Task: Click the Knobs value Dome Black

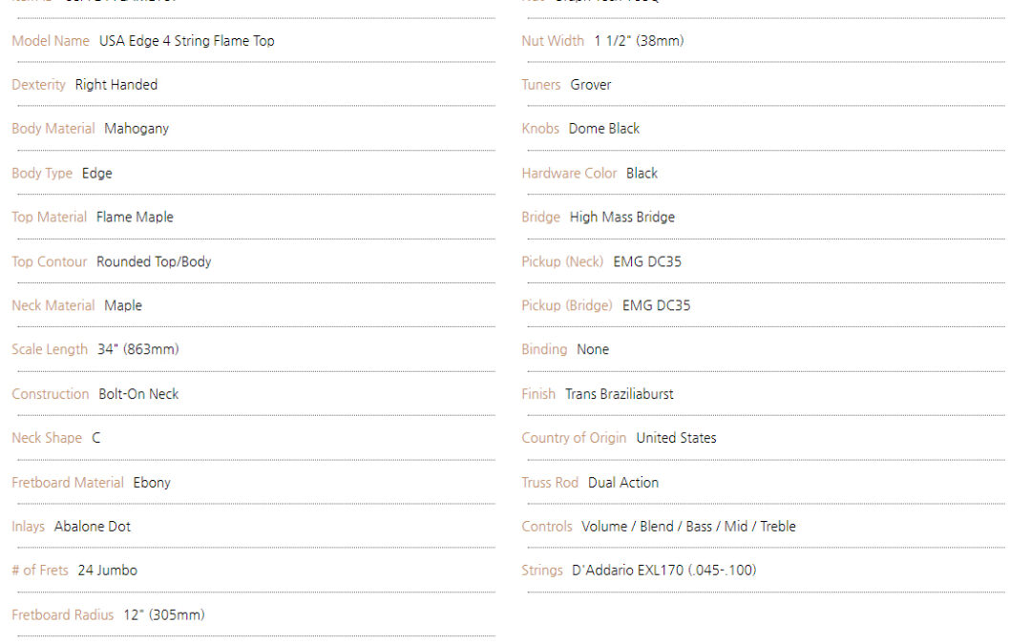Action: [x=604, y=129]
